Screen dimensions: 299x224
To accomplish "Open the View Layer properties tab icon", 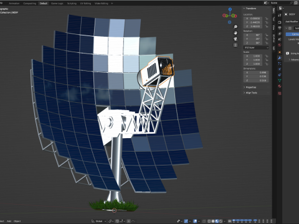I will click(x=280, y=34).
